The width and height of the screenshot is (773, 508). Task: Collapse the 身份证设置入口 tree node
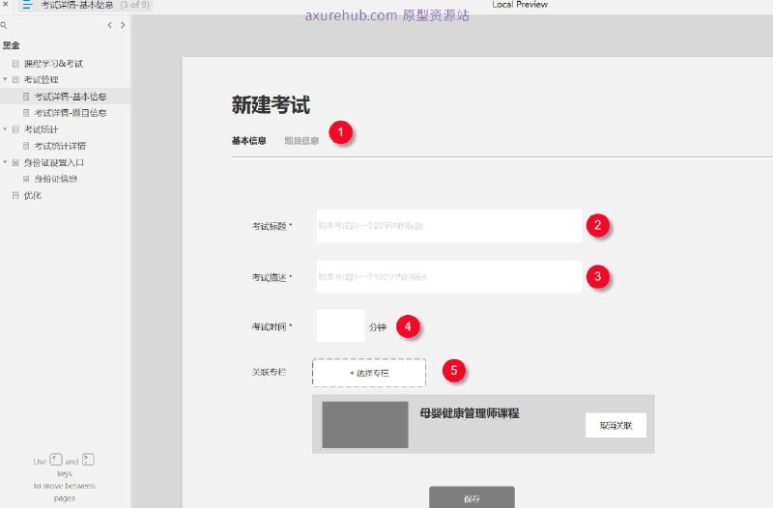(x=5, y=162)
